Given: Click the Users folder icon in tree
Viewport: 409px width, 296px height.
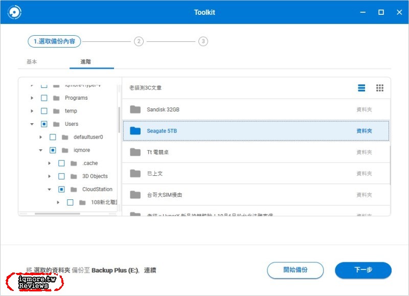Looking at the screenshot, I should pyautogui.click(x=56, y=124).
